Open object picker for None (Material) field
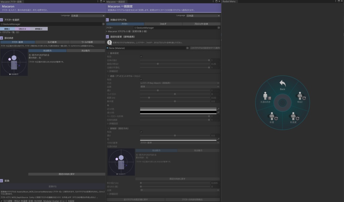Image resolution: width=344 pixels, height=202 pixels. coord(187,48)
